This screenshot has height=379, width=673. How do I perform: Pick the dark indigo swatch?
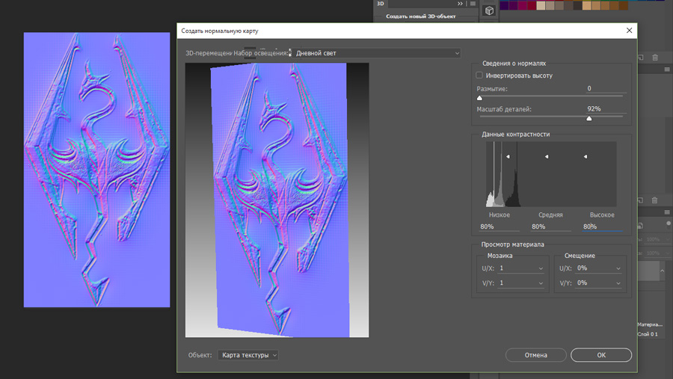(504, 5)
